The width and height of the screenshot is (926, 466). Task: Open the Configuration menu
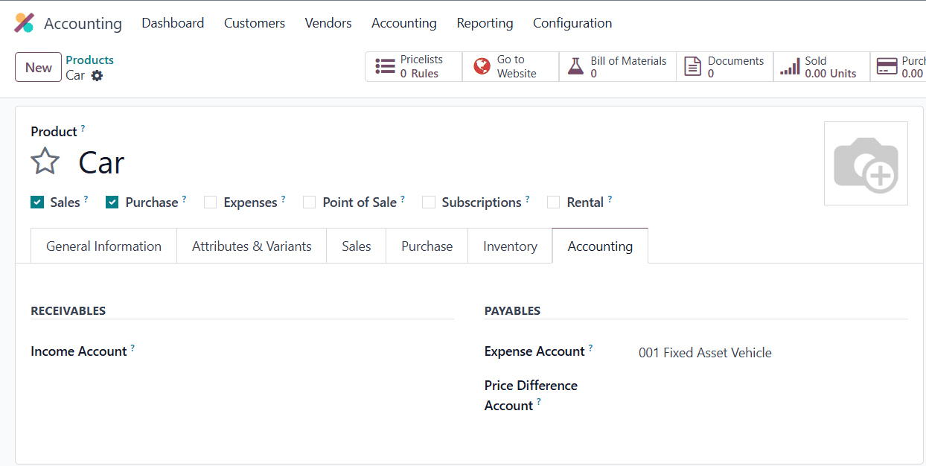[x=572, y=23]
